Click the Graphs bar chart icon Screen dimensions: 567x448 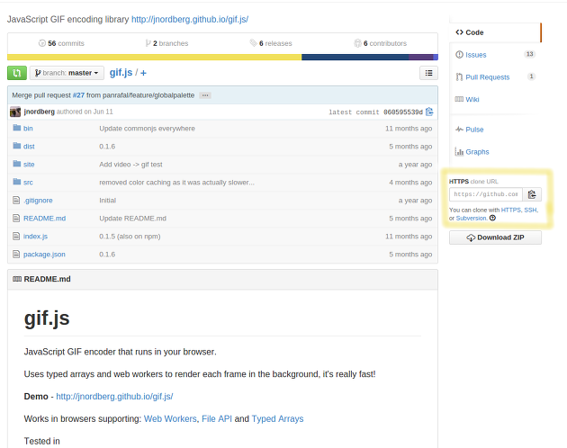(x=459, y=151)
